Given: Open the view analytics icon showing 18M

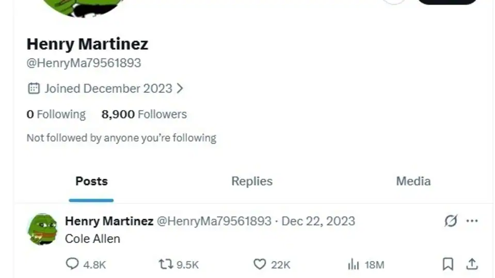Looking at the screenshot, I should [354, 264].
